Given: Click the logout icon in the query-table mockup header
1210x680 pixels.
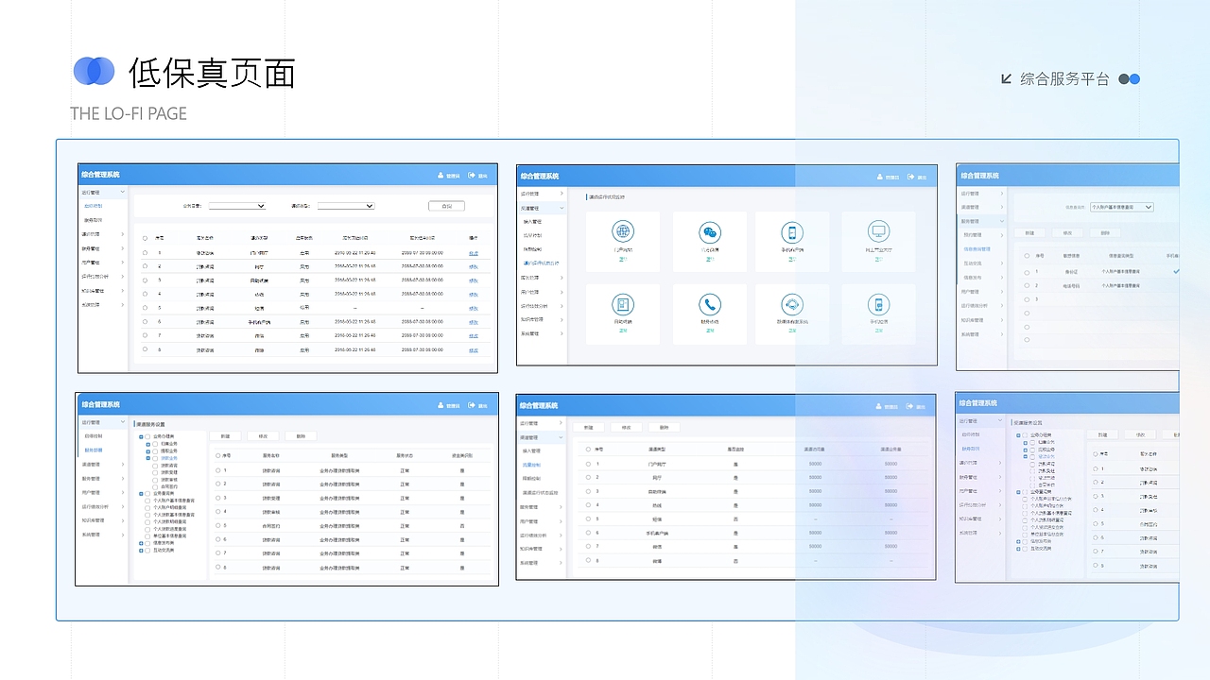Looking at the screenshot, I should tap(471, 175).
